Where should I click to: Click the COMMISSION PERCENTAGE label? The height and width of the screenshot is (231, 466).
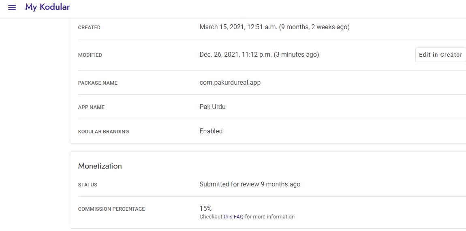tap(111, 209)
